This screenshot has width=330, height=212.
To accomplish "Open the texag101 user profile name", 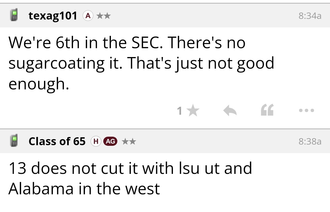I will [x=53, y=16].
